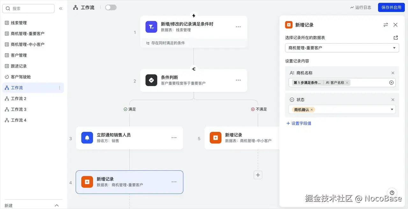Screen dimensions: 408x209
Task: Open 客户管理 in sidebar
Action: 33,55
